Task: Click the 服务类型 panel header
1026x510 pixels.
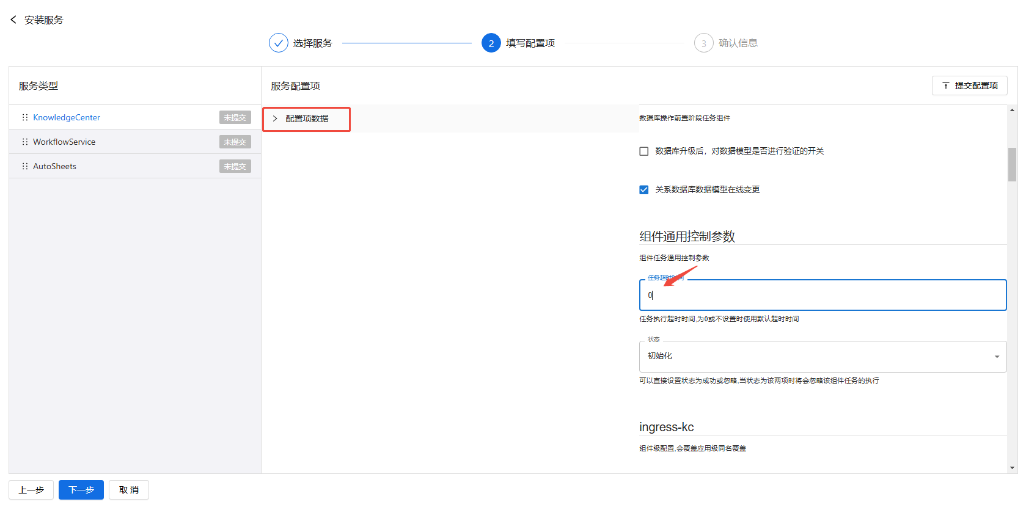Action: tap(38, 86)
